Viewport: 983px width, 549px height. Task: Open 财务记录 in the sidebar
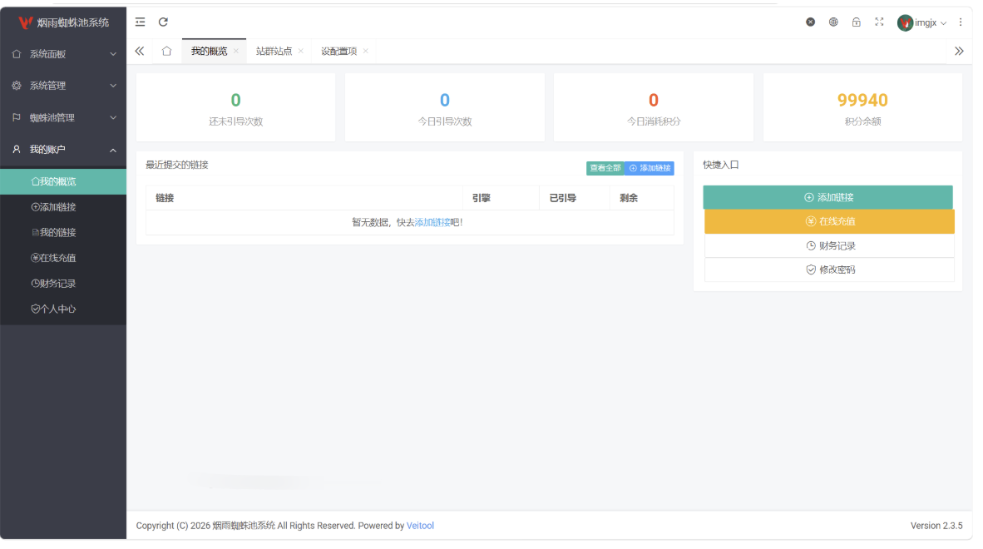point(63,284)
